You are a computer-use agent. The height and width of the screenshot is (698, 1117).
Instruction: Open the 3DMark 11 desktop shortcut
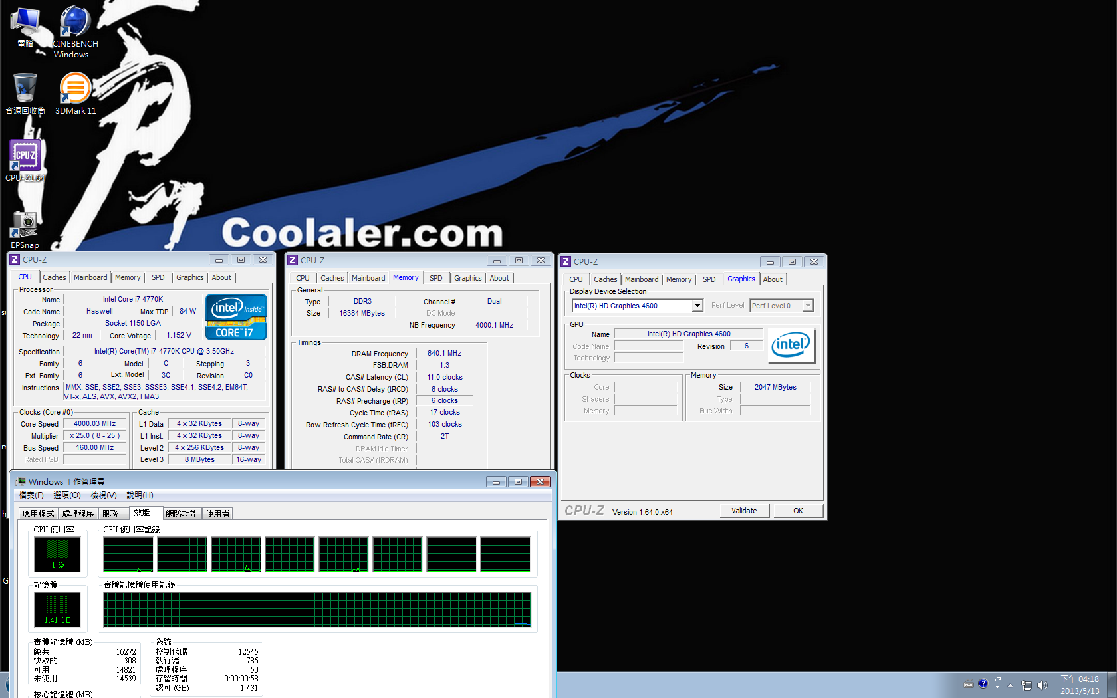click(75, 94)
